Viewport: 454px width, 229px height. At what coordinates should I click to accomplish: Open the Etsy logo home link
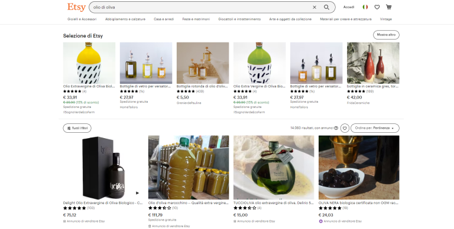pos(76,7)
